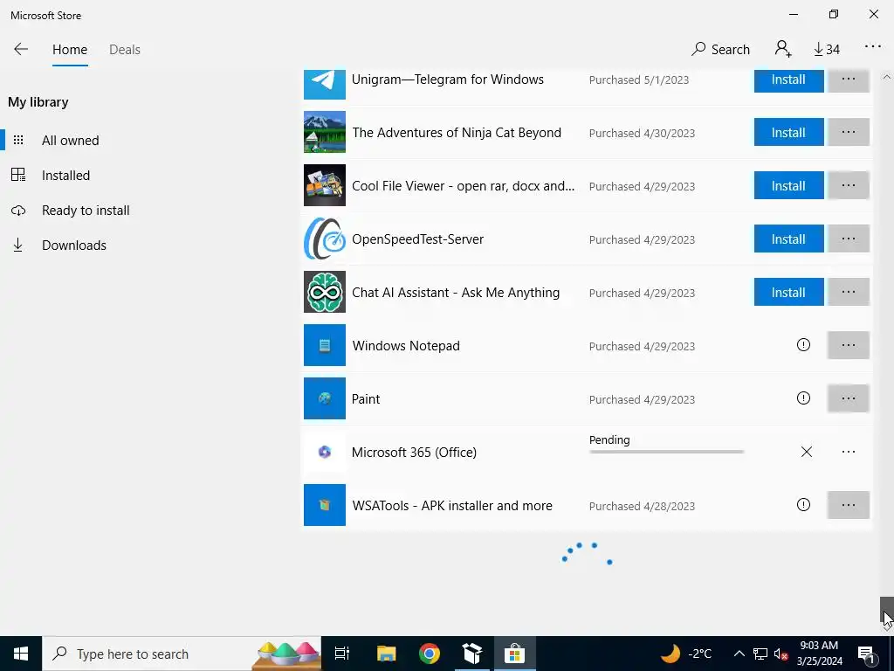Launch Chrome from the taskbar
Screen dimensions: 894x671
pos(430,654)
